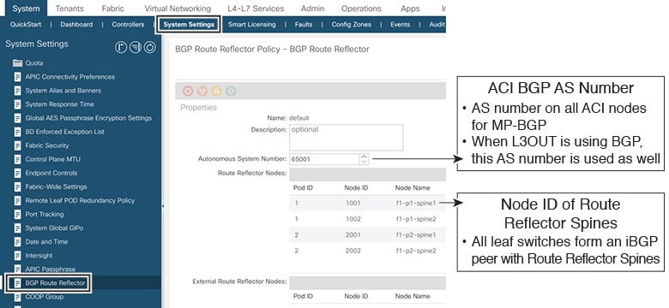Click the refresh icon in System Settings
This screenshot has width=669, height=308.
click(150, 47)
